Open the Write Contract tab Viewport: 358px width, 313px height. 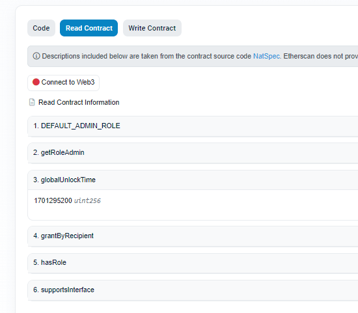(x=152, y=28)
